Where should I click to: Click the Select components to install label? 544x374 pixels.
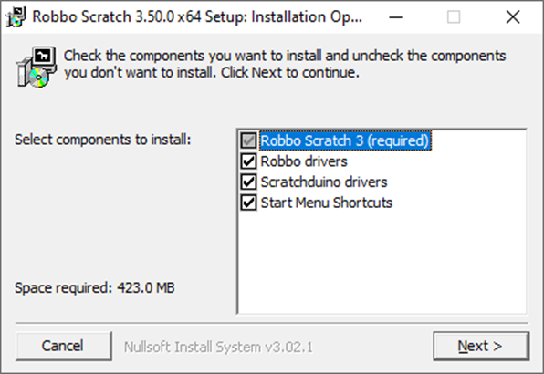coord(103,140)
